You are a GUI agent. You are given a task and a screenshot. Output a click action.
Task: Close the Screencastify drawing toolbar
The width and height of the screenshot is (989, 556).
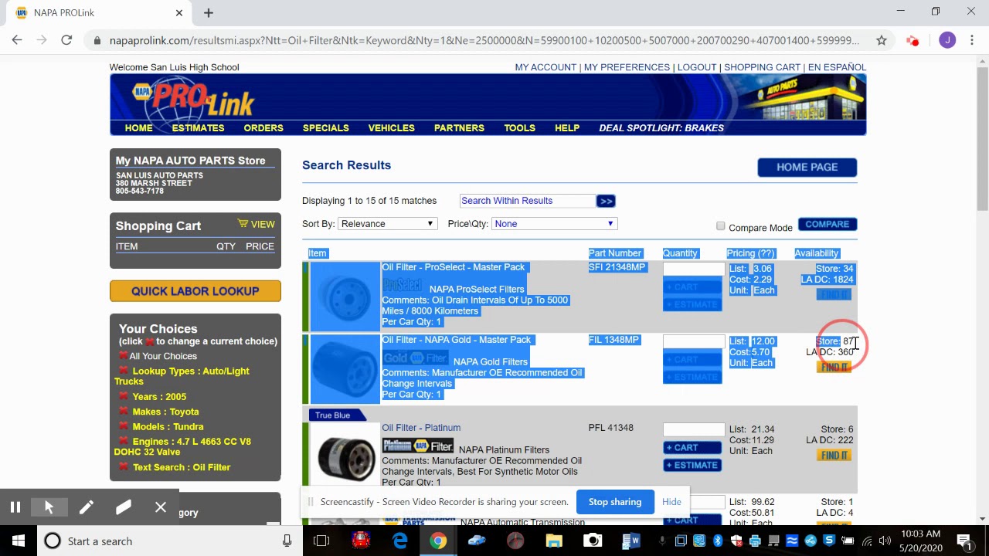coord(161,507)
